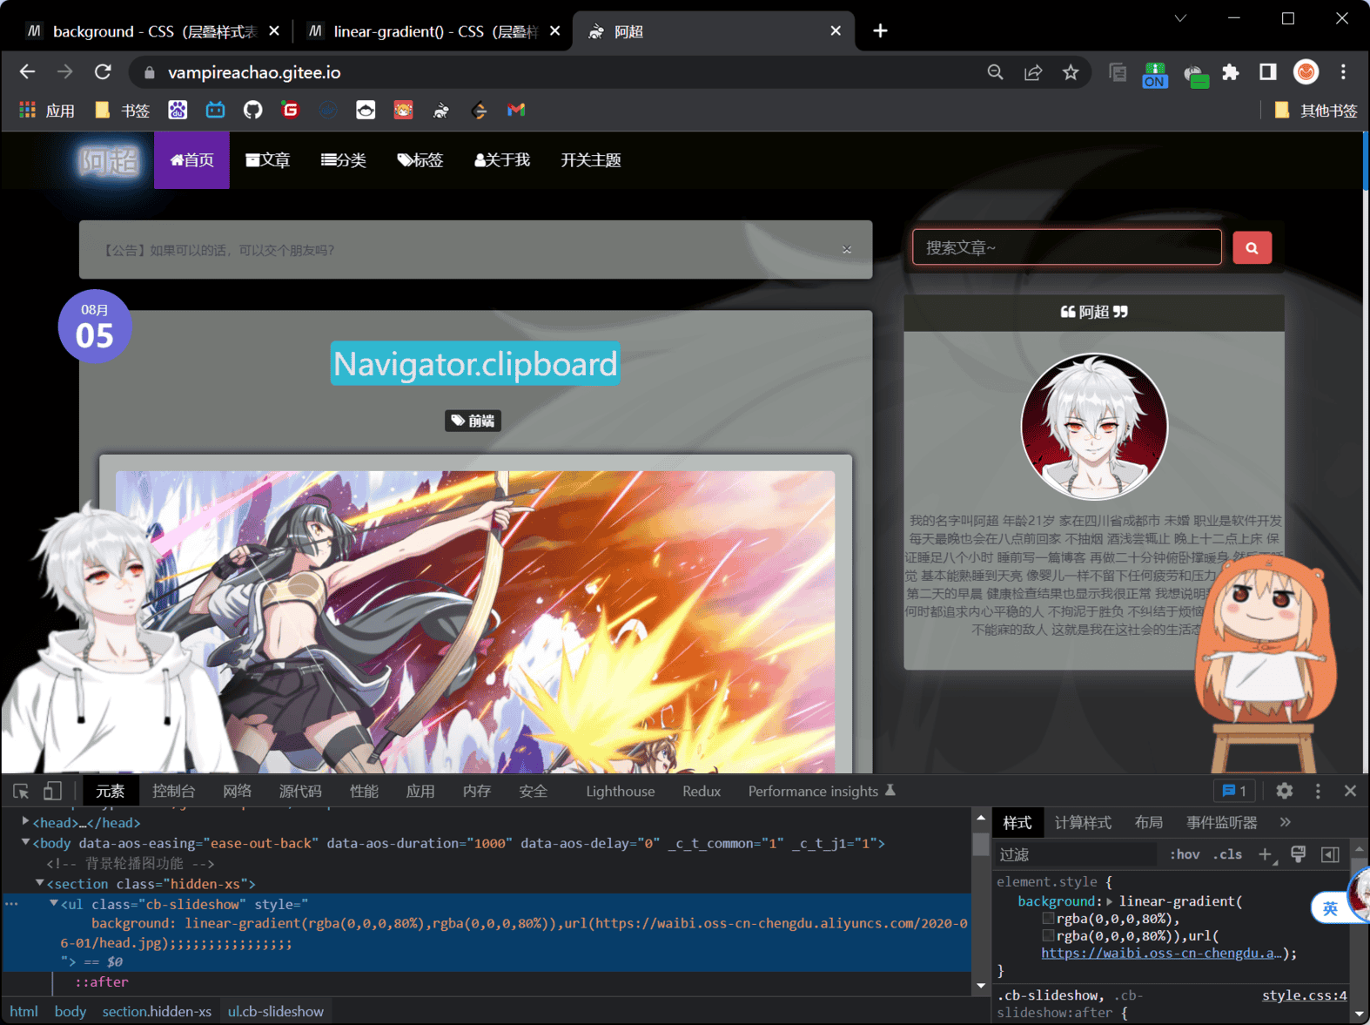Screen dimensions: 1370x1025
Task: Toggle the :hov element state panel
Action: click(x=1184, y=854)
